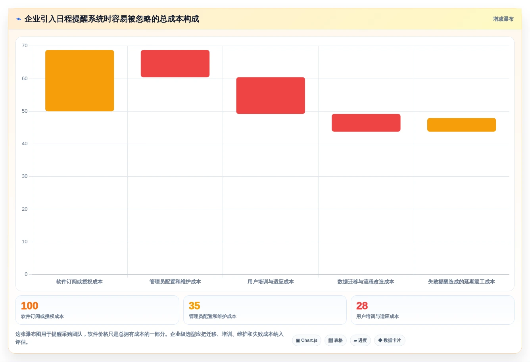Select the 数据卡片 tag chip
Image resolution: width=530 pixels, height=362 pixels.
tap(390, 341)
